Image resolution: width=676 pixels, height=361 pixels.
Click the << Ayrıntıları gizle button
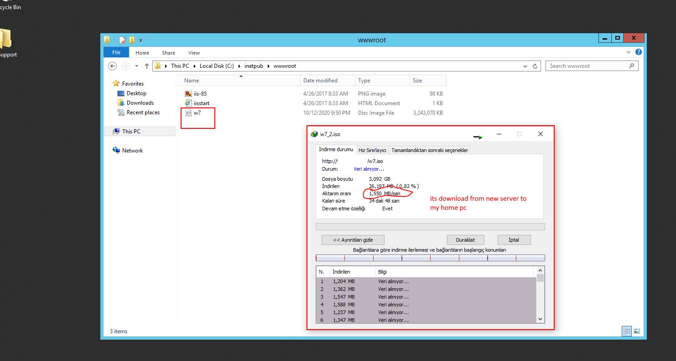353,240
